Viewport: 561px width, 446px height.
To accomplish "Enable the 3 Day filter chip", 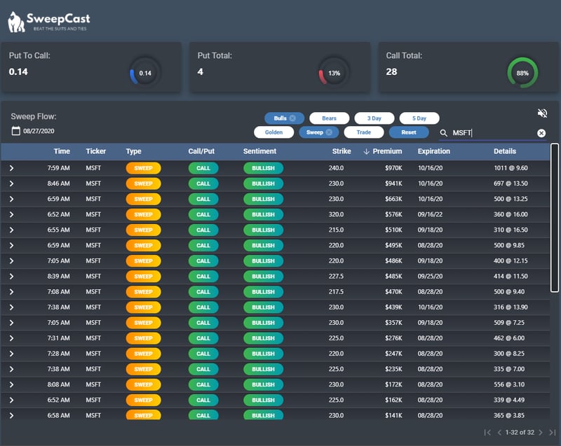I will [x=374, y=118].
